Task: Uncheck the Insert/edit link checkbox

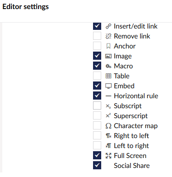Action: [x=97, y=26]
